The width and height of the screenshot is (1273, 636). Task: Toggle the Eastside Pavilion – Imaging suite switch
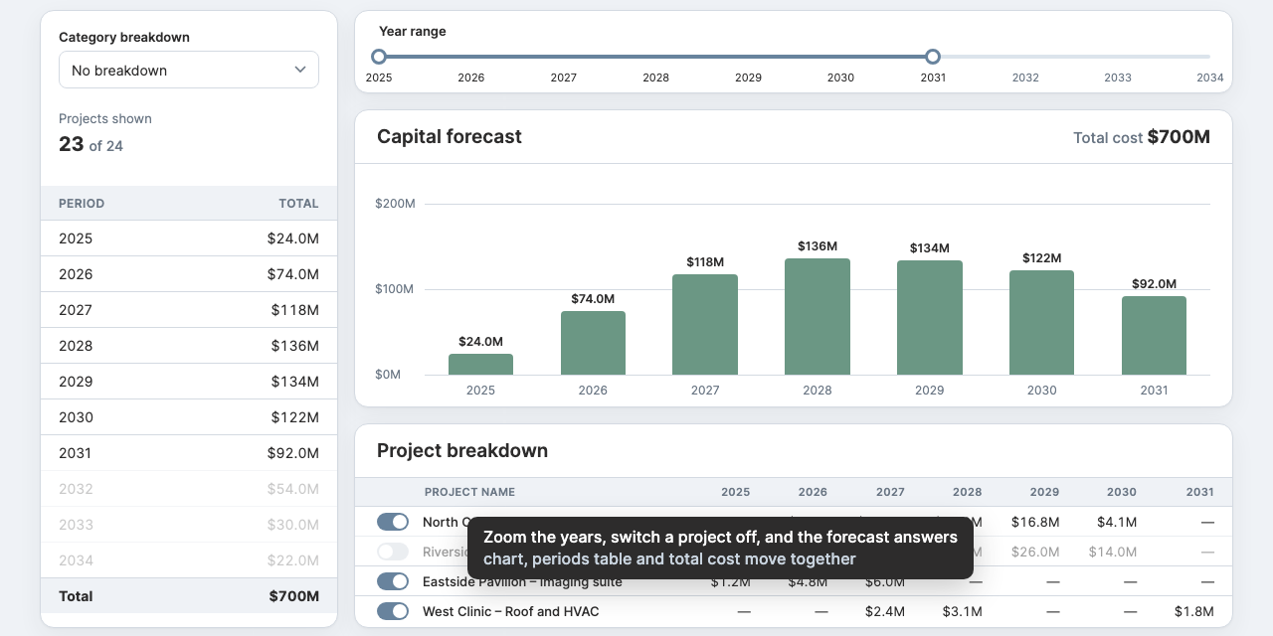(393, 581)
